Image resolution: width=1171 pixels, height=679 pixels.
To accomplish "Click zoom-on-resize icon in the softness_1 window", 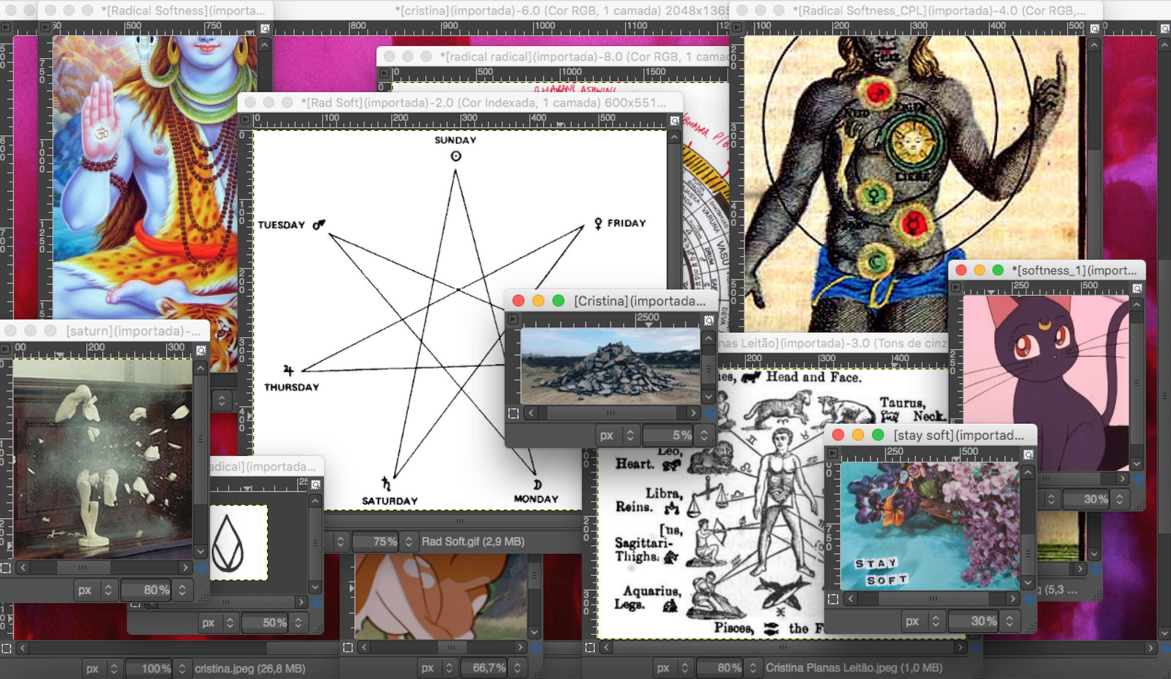I will coord(1137,288).
